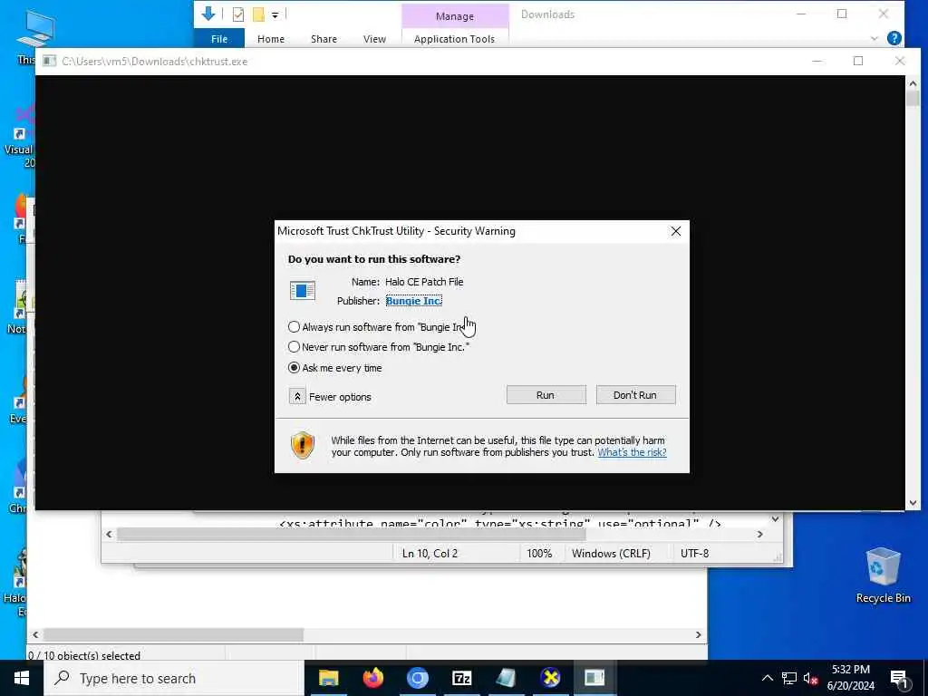Select the Manage contextual tab
928x696 pixels.
(455, 16)
